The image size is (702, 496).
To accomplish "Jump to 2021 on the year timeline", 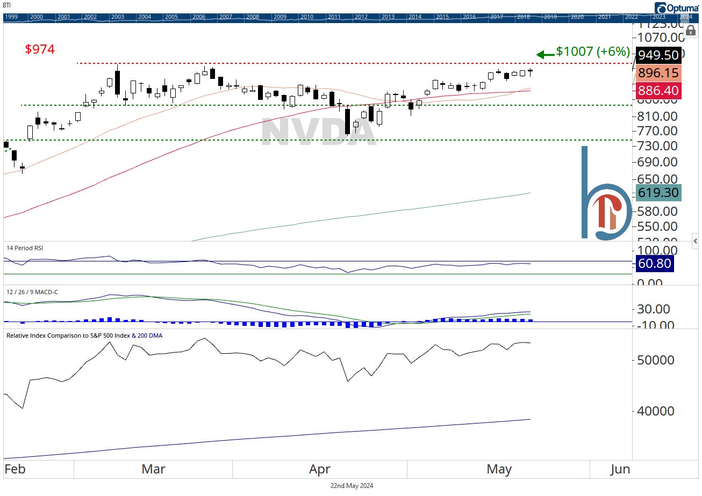I will (604, 17).
